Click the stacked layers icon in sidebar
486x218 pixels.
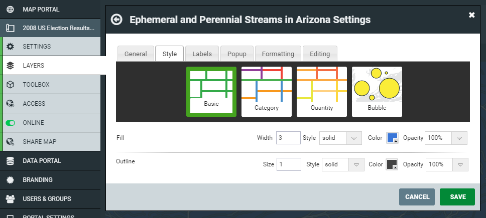click(x=10, y=66)
